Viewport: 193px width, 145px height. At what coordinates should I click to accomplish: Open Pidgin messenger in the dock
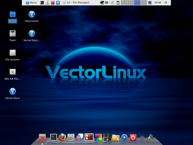point(80,138)
